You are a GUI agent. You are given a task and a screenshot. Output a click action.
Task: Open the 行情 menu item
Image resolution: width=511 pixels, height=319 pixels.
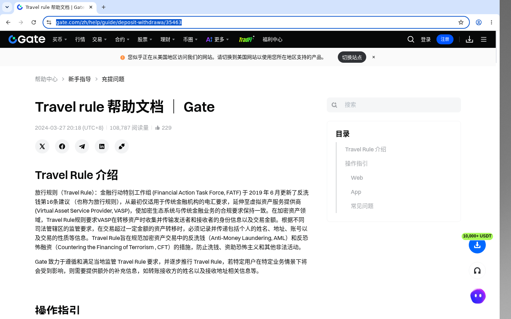pyautogui.click(x=80, y=39)
